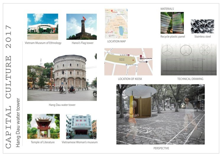
Task: Click the 'MATERIALS' heading
Action: pos(167,9)
